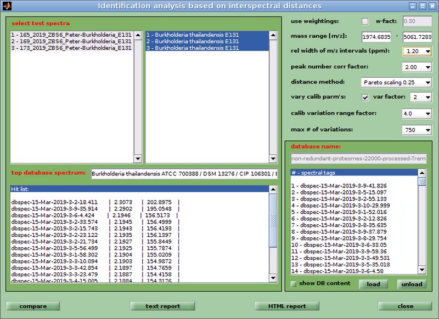The width and height of the screenshot is (439, 319).
Task: Expand the var factor dropdown
Action: 421,98
